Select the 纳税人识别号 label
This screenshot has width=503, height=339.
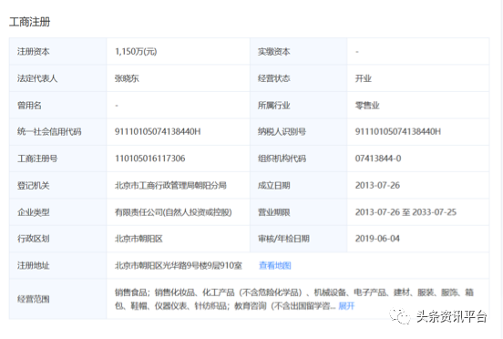click(x=282, y=132)
